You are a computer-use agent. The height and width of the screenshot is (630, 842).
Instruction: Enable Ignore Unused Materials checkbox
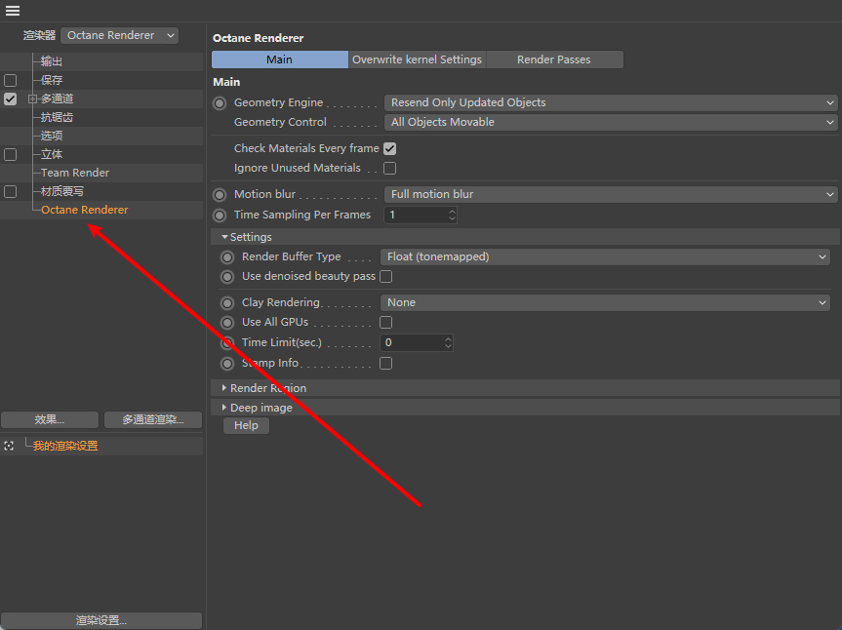tap(390, 169)
